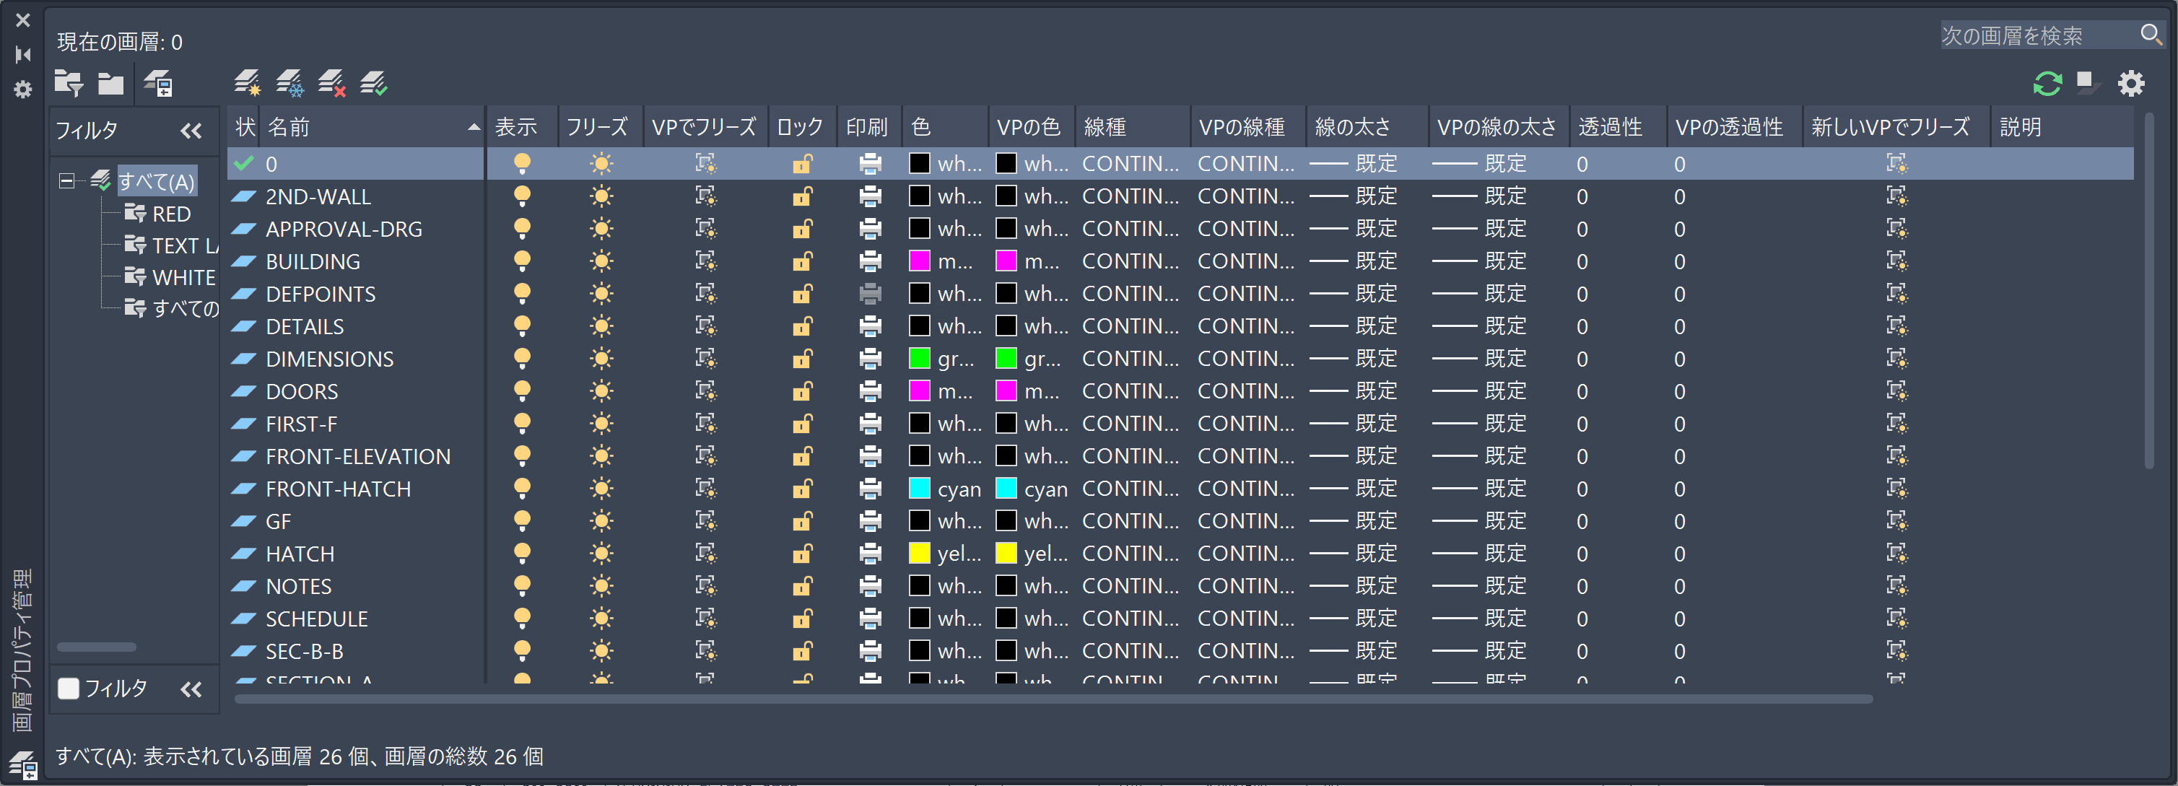Collapse filter panel with top double-chevron
This screenshot has height=786, width=2178.
pyautogui.click(x=191, y=130)
